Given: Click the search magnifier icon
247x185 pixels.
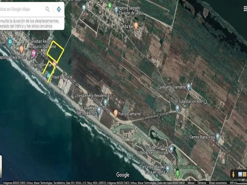Looking at the screenshot, I should (47, 9).
